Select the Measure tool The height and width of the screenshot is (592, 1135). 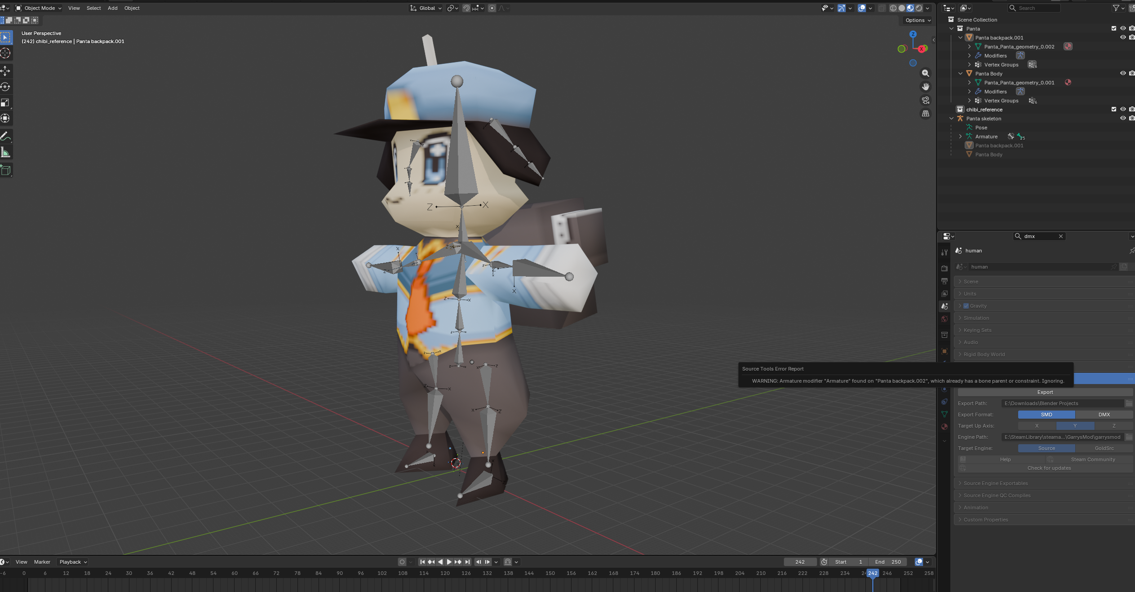tap(5, 153)
